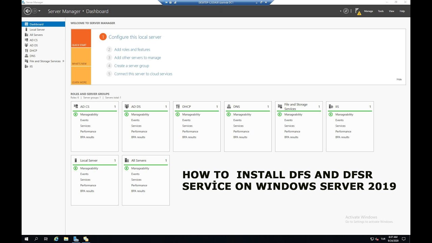Screen dimensions: 432x243
Task: Open the notifications flag with warning
Action: [358, 11]
